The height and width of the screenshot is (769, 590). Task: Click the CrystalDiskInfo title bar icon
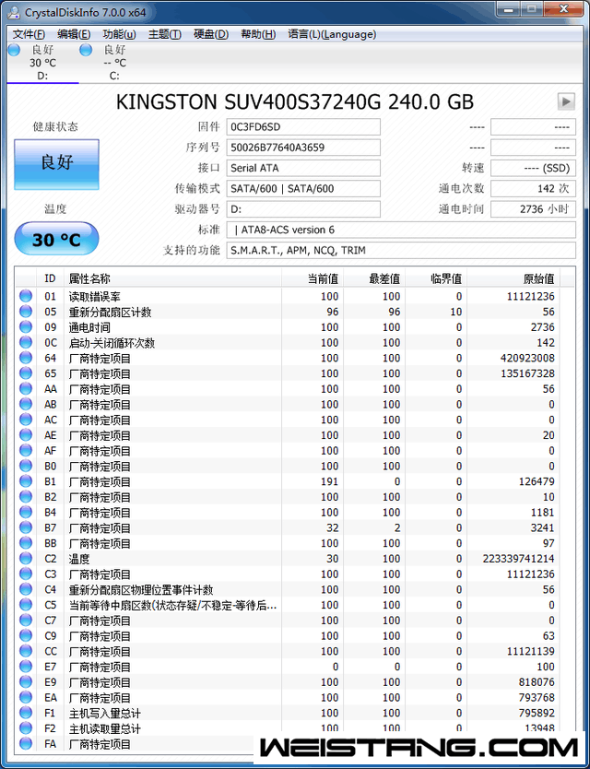[15, 12]
